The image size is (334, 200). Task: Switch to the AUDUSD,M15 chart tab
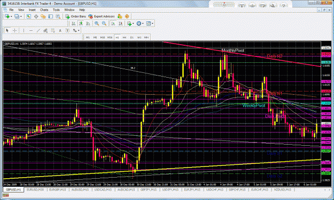pos(80,189)
